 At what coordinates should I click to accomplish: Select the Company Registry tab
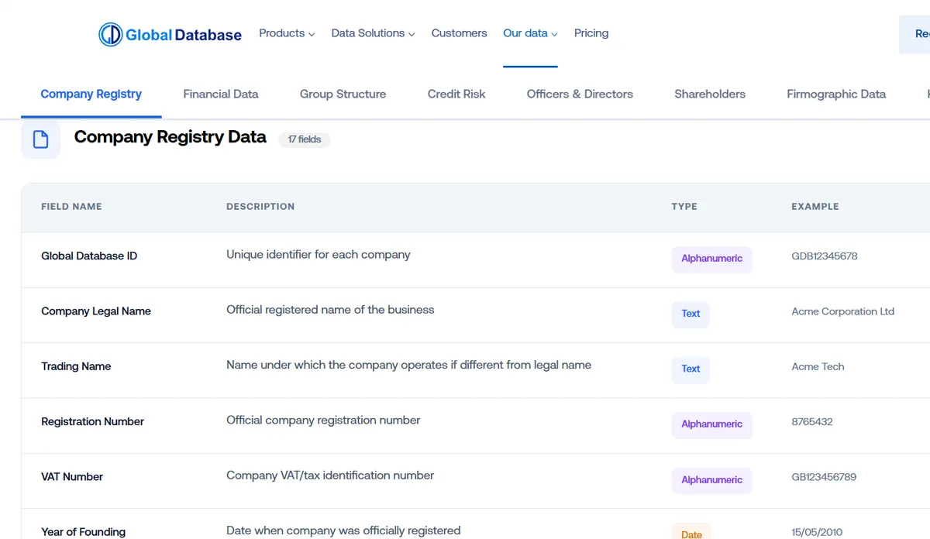pos(91,94)
